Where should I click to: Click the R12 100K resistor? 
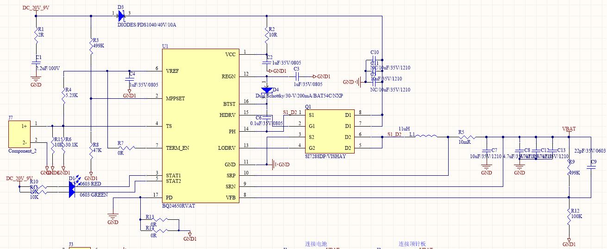point(569,217)
